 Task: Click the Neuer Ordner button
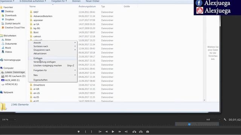click(x=93, y=1)
